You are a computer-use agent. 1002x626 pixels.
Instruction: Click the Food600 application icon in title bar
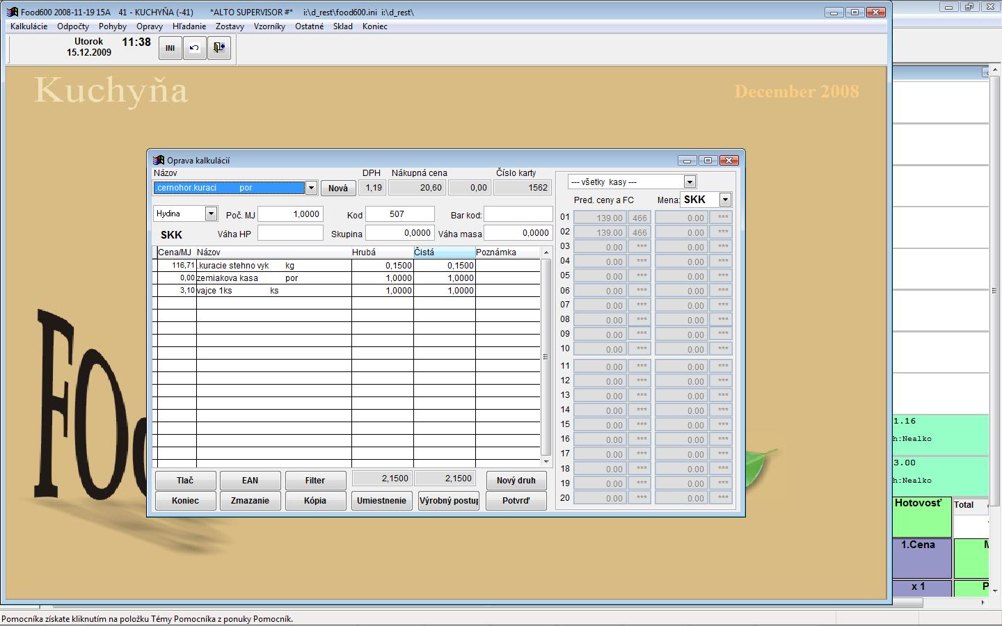click(x=13, y=12)
